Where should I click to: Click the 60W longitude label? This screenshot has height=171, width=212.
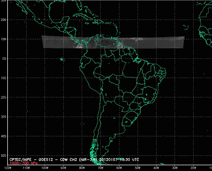click(x=119, y=168)
